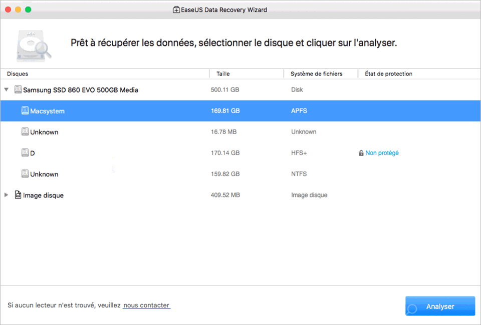Click the NTFS Unknown volume icon
This screenshot has width=481, height=325.
tap(25, 173)
